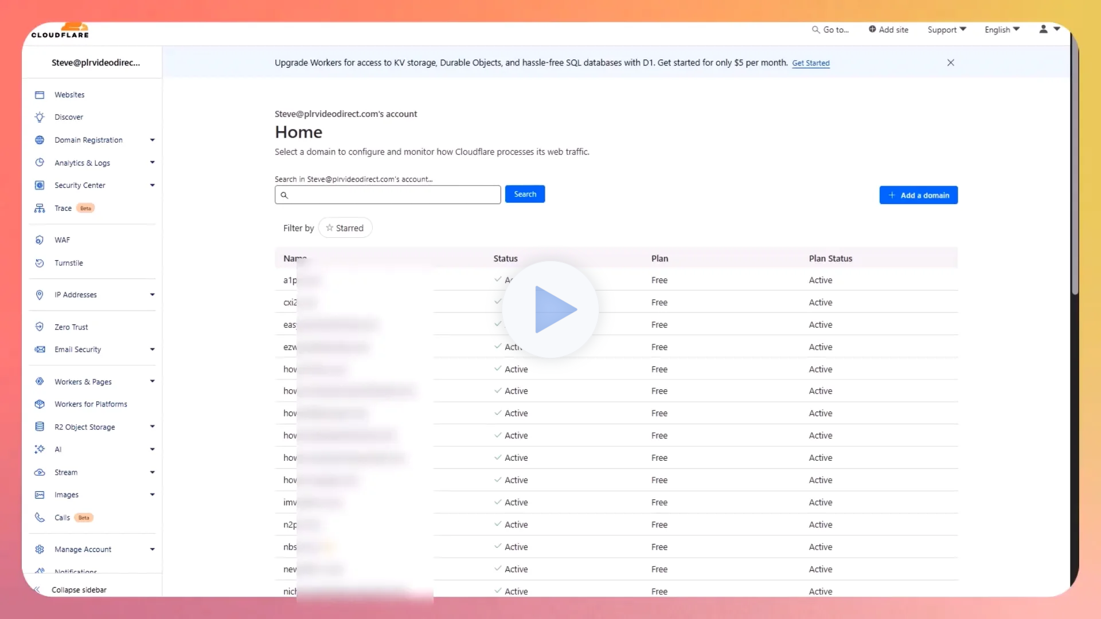
Task: Click the Plan column header
Action: pos(659,258)
